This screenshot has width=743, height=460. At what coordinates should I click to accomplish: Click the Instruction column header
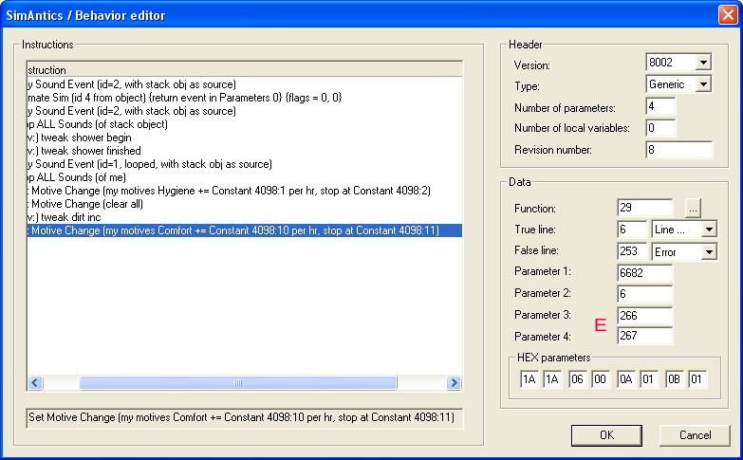click(245, 69)
